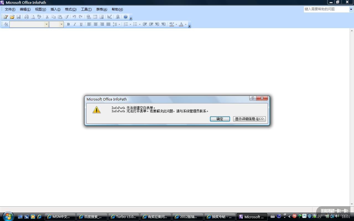354x221 pixels.
Task: Click the Copy toolbar icon
Action: tap(53, 17)
